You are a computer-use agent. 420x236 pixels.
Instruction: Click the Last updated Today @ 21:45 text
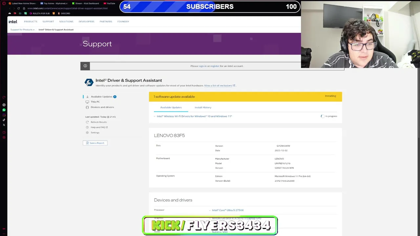tap(100, 117)
